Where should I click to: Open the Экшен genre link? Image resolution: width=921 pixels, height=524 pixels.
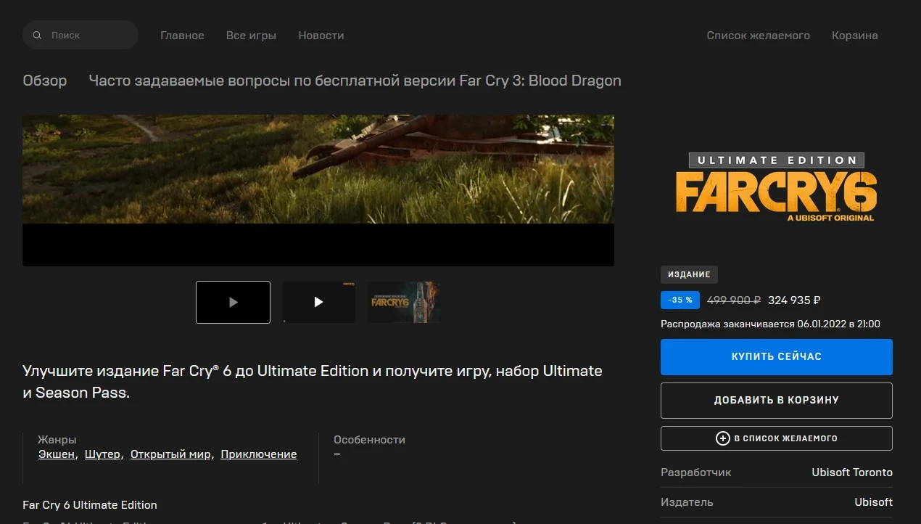(x=57, y=454)
